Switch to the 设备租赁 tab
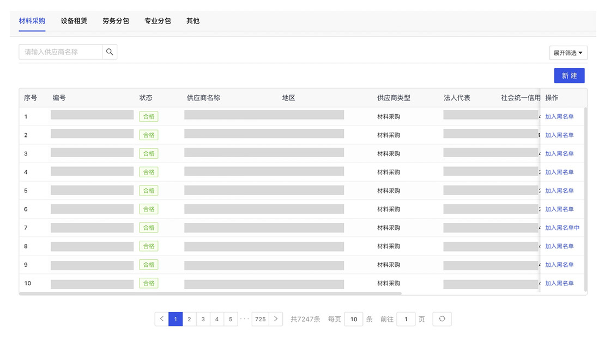This screenshot has width=605, height=337. coord(74,21)
